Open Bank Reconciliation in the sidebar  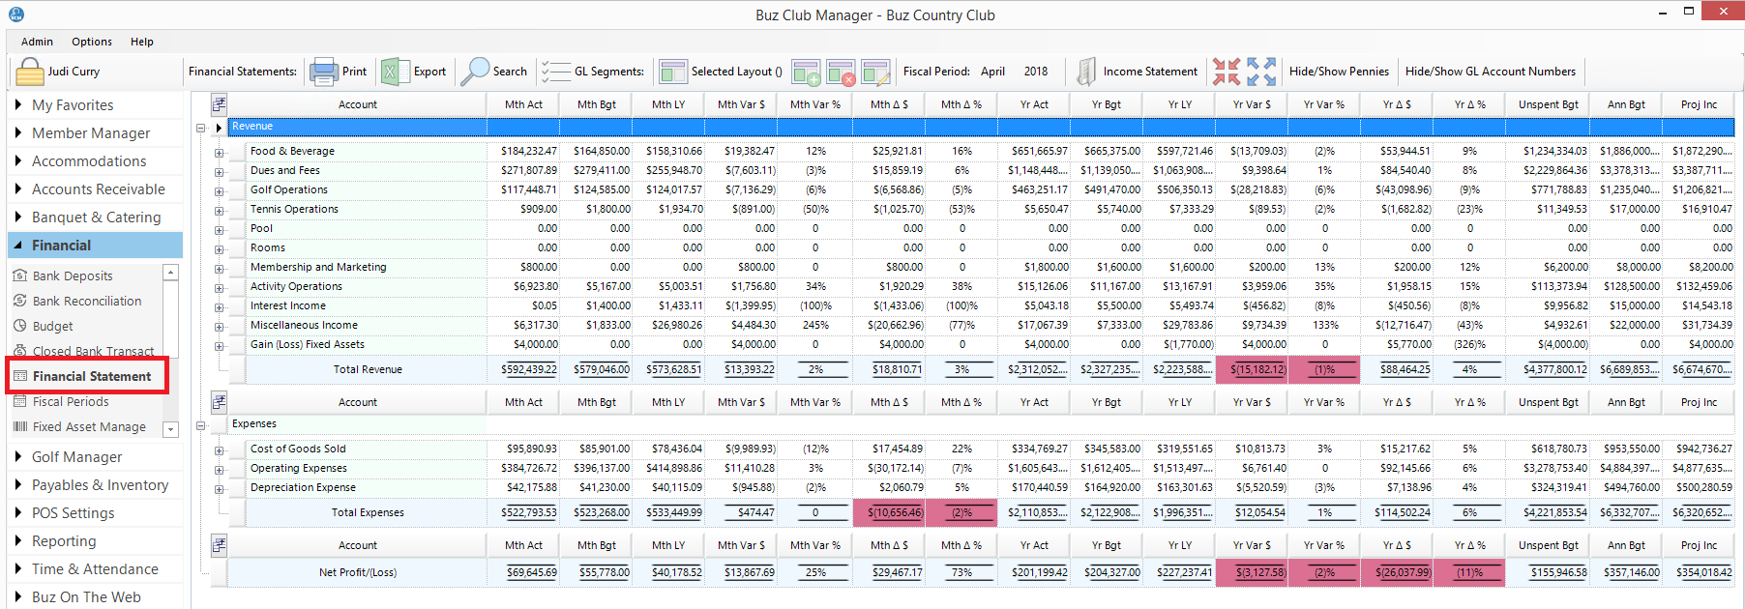[87, 302]
